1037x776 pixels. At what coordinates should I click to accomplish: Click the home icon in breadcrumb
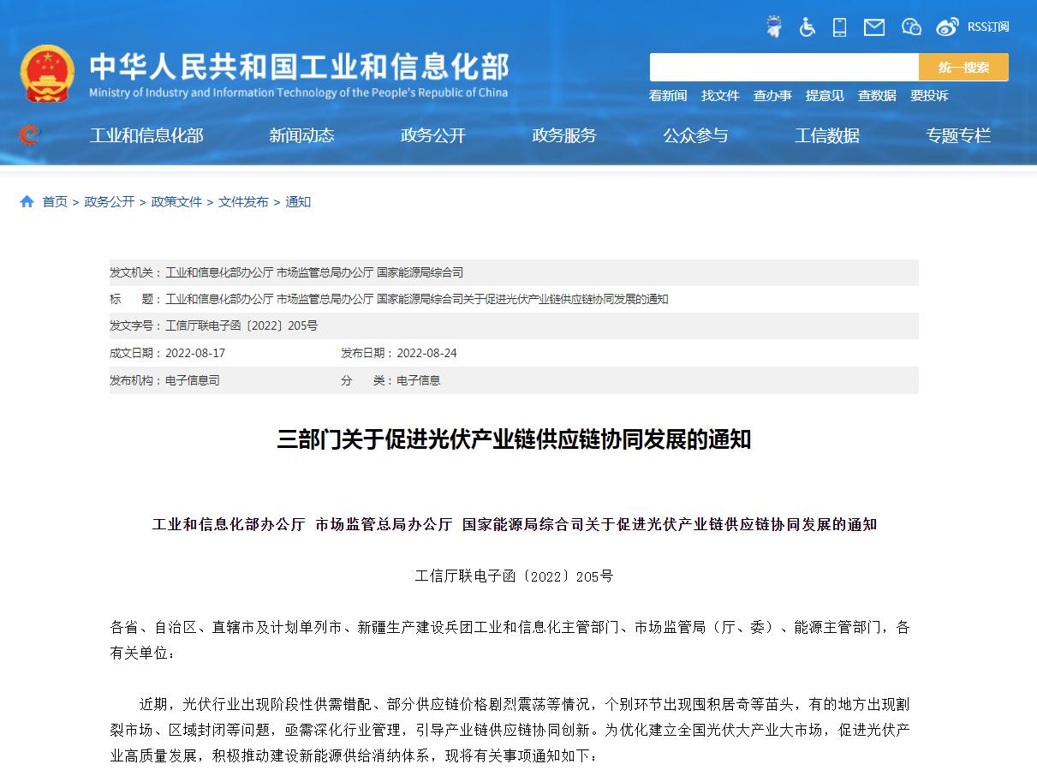(x=27, y=202)
